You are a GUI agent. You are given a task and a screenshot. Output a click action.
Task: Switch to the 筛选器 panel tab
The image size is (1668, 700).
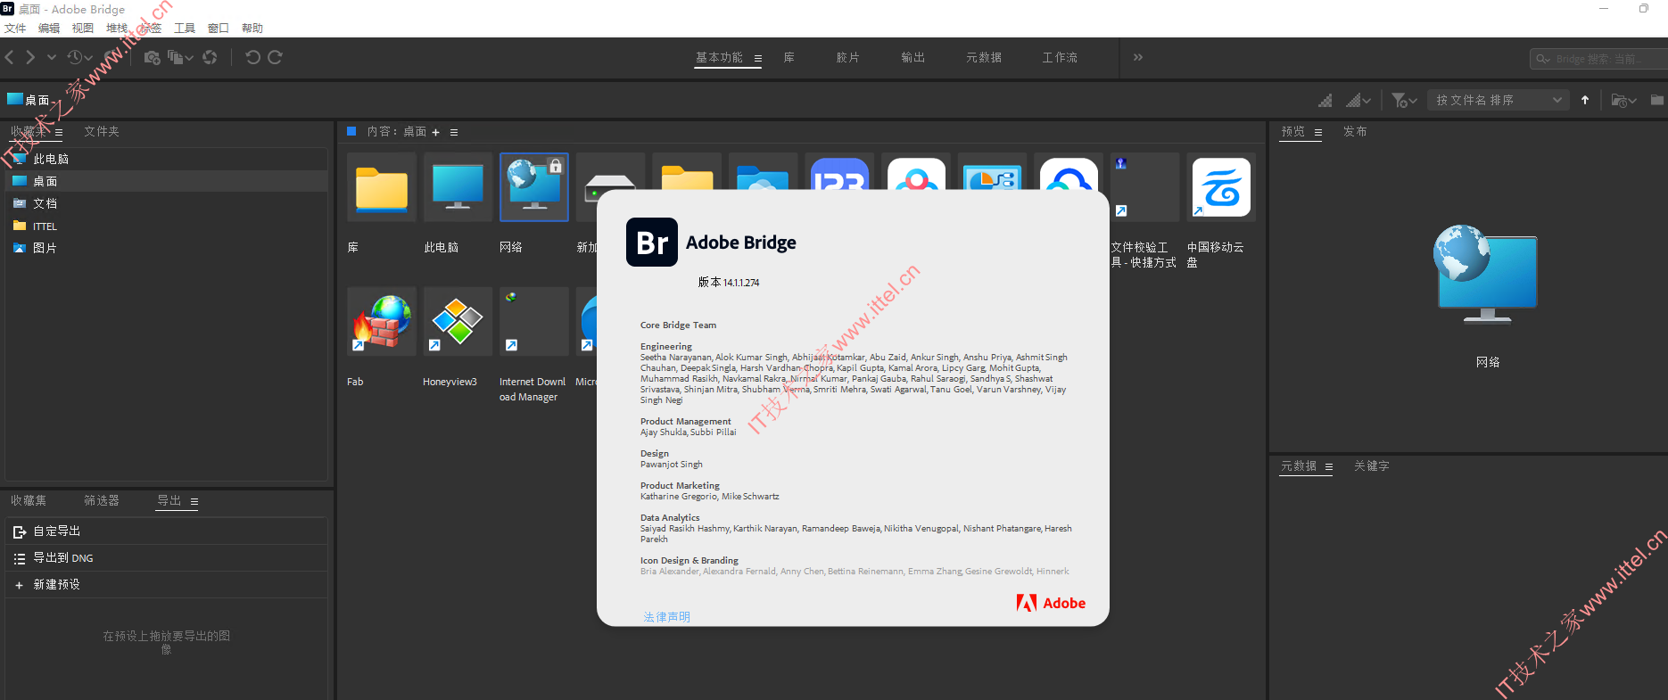click(102, 500)
